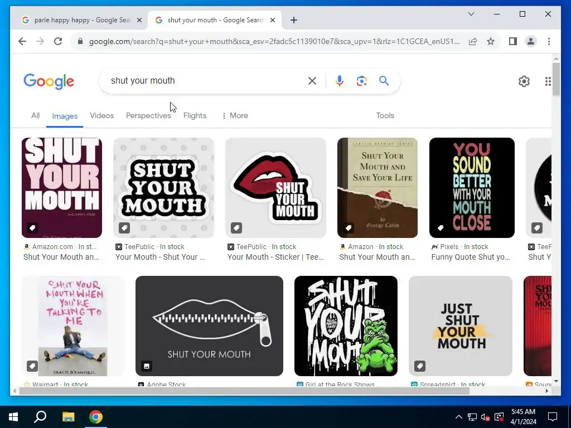Viewport: 571px width, 428px height.
Task: Click the browser forward arrow
Action: click(x=40, y=41)
